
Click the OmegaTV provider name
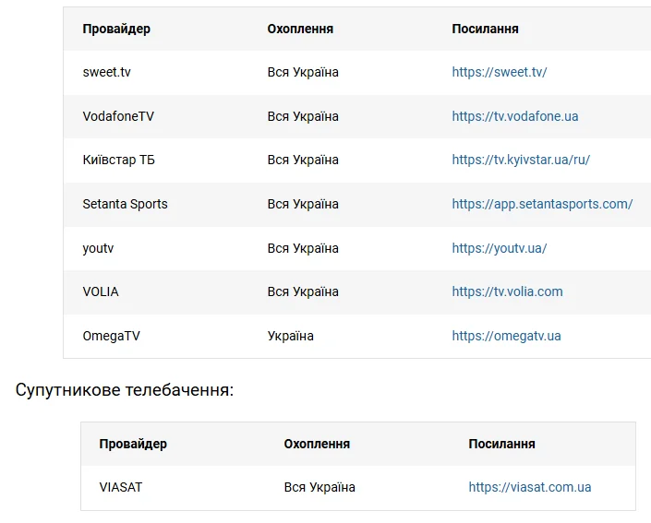111,336
